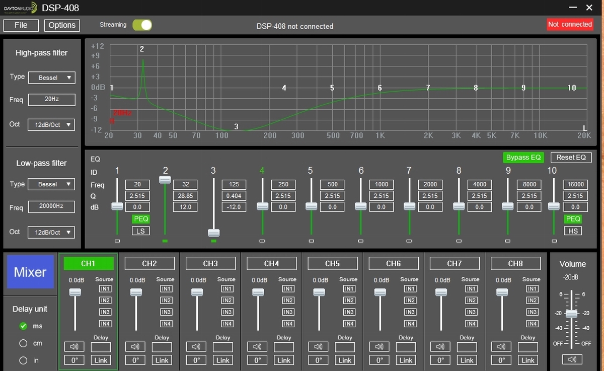Click the CH2 phase 0° button
604x371 pixels.
[135, 360]
